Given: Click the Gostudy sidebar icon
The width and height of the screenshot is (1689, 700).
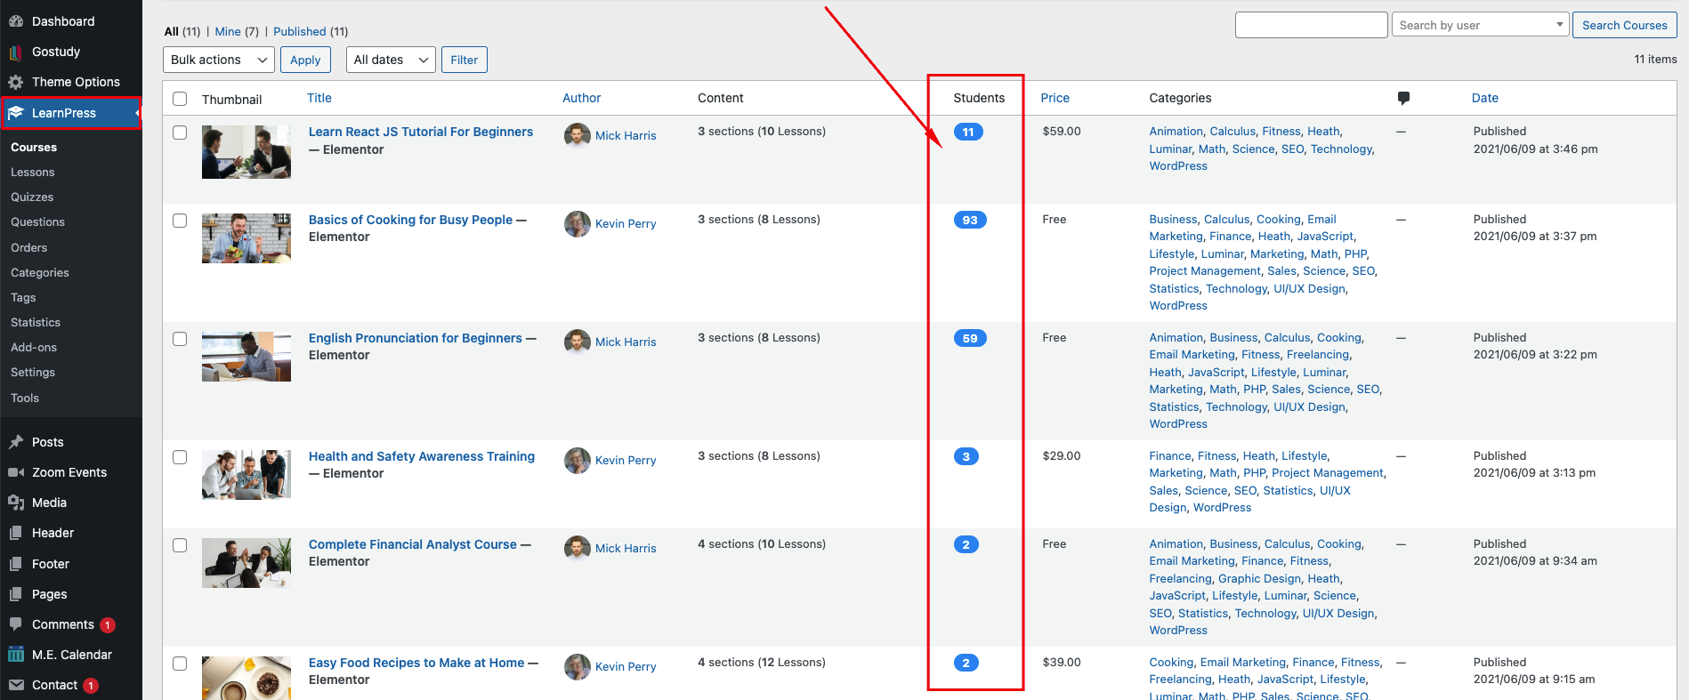Looking at the screenshot, I should [16, 52].
